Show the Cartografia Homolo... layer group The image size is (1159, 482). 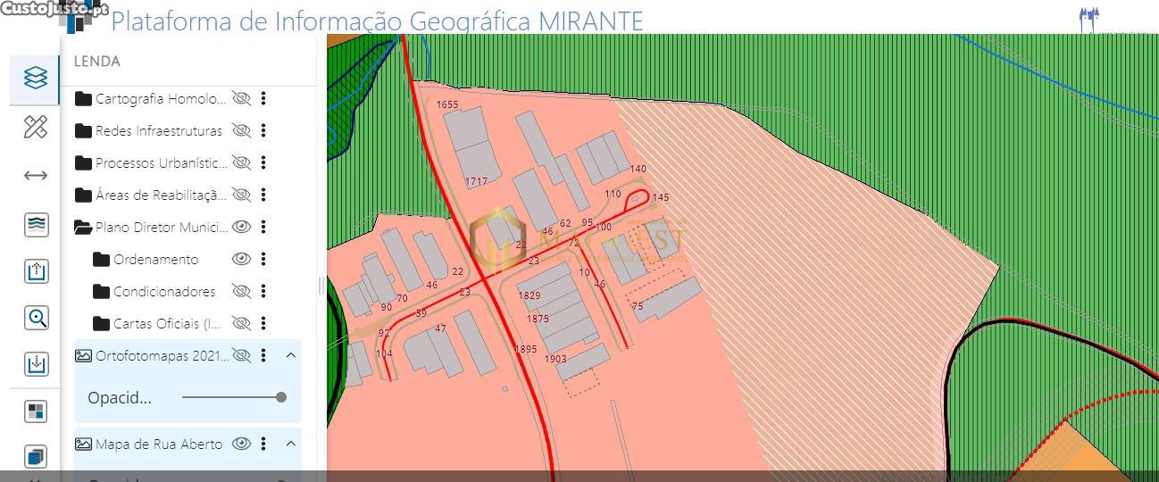click(x=241, y=98)
